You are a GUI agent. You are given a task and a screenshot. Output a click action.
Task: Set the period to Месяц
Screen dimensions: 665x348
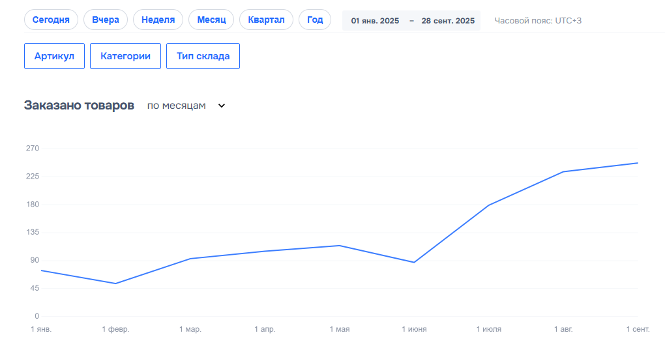[x=211, y=20]
